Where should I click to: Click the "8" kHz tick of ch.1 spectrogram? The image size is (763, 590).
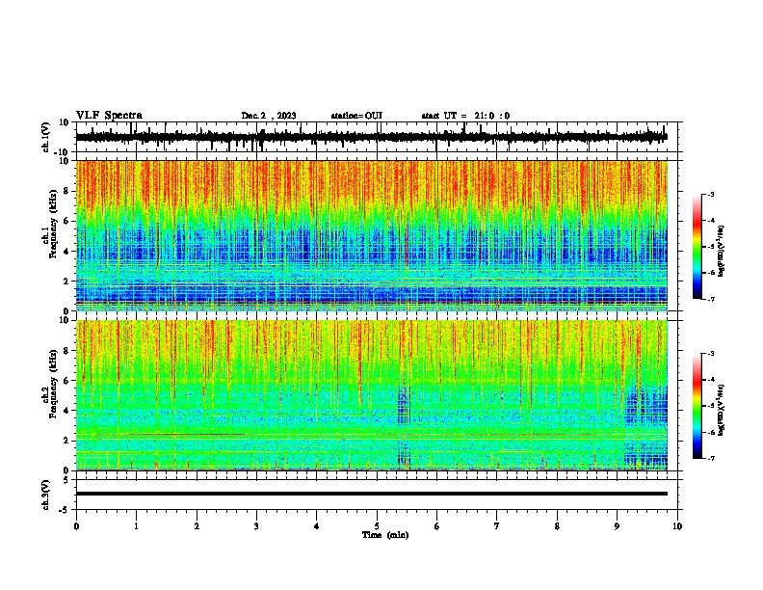click(66, 191)
